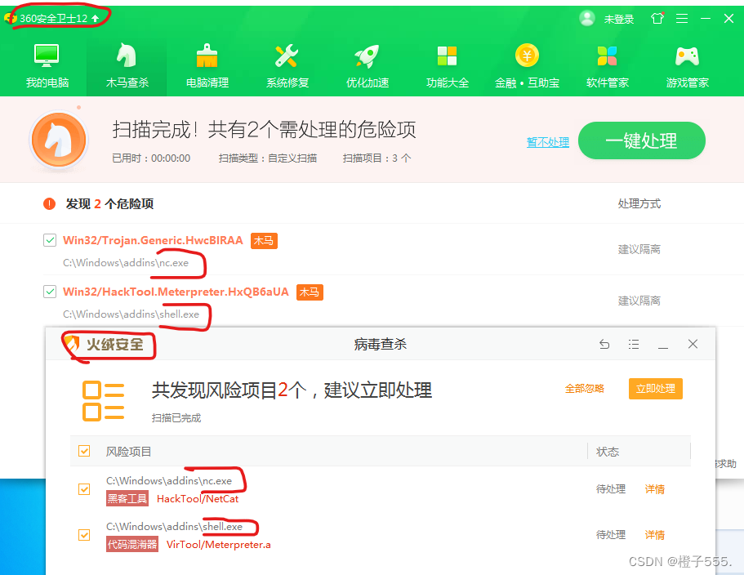Click the 代码混淆器 tag
The height and width of the screenshot is (575, 744).
[x=132, y=545]
